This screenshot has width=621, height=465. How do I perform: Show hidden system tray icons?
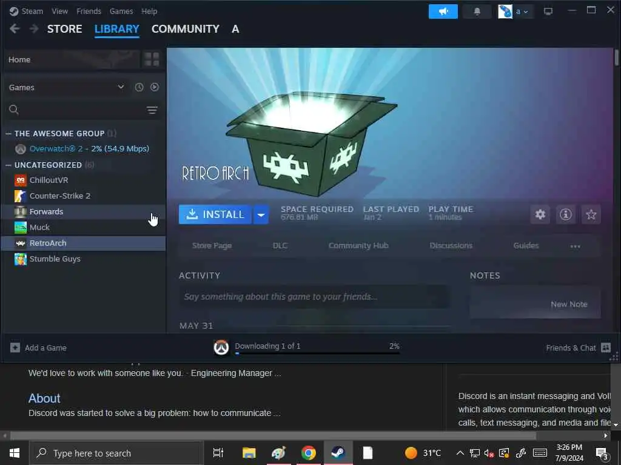tap(460, 453)
